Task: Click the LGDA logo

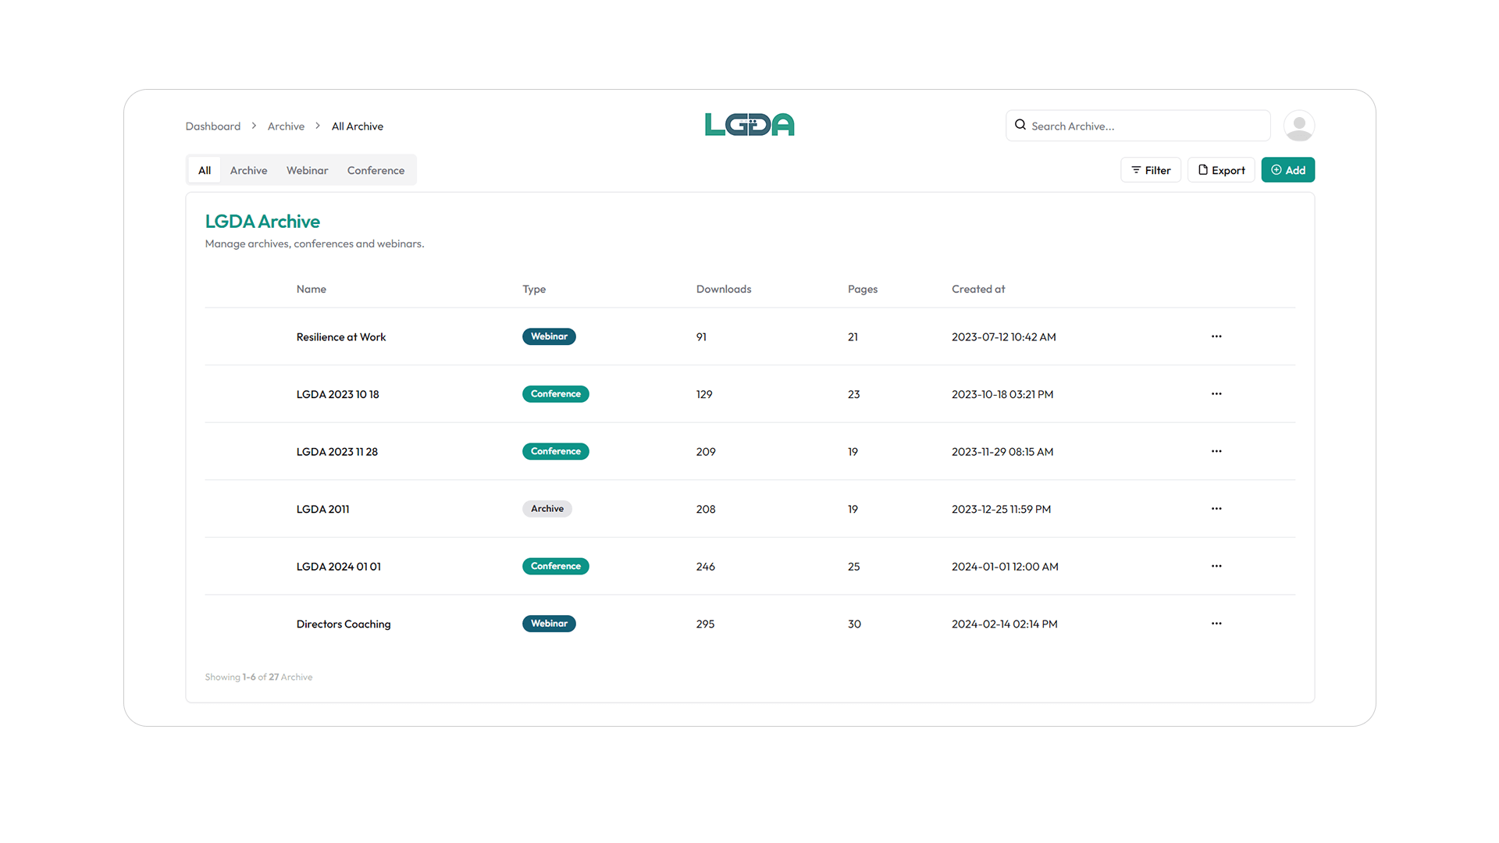Action: click(749, 125)
